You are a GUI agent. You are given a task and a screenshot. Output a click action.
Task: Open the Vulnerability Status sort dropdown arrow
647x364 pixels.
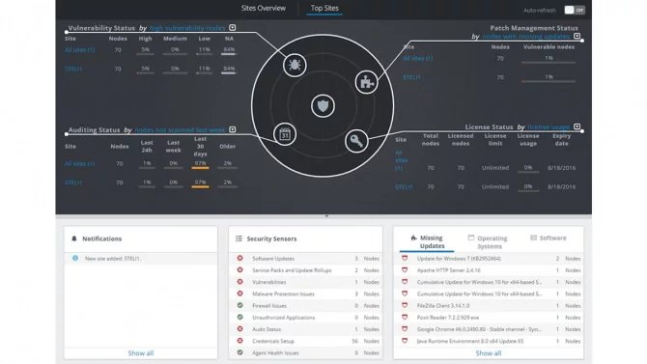coord(233,28)
